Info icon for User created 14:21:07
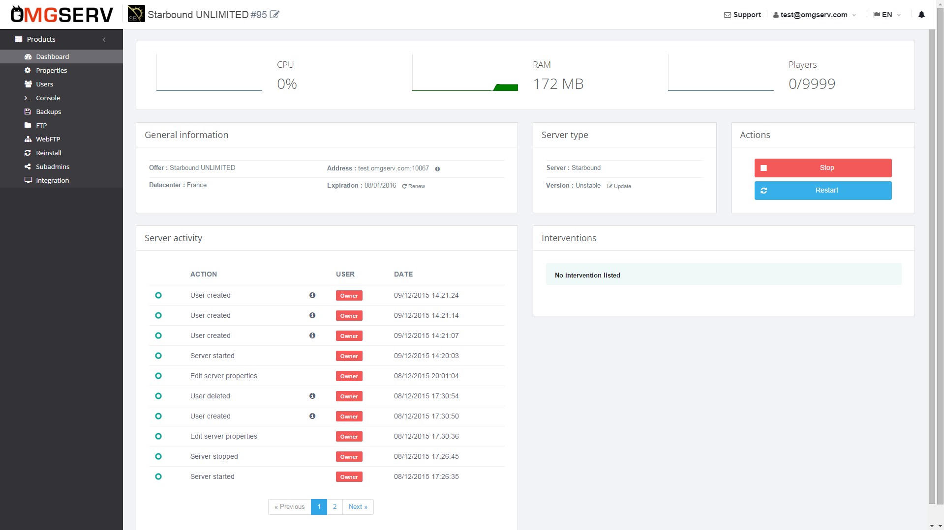The width and height of the screenshot is (944, 530). point(312,335)
